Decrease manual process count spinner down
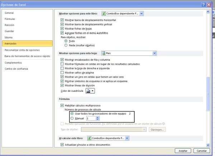 pyautogui.click(x=97, y=119)
